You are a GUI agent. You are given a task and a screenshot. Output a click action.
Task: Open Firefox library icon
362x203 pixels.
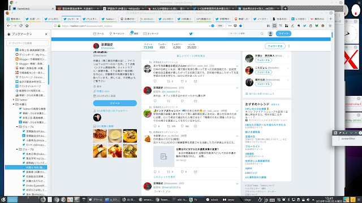268,26
